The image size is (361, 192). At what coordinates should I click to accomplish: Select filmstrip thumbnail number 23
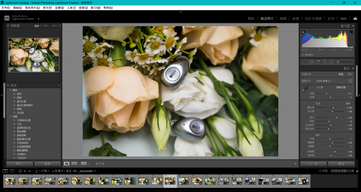[304, 181]
